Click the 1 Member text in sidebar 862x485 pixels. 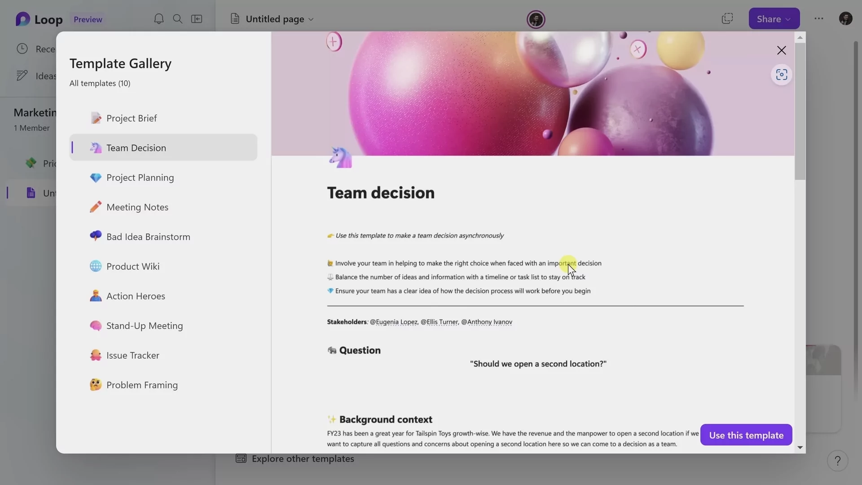[31, 128]
